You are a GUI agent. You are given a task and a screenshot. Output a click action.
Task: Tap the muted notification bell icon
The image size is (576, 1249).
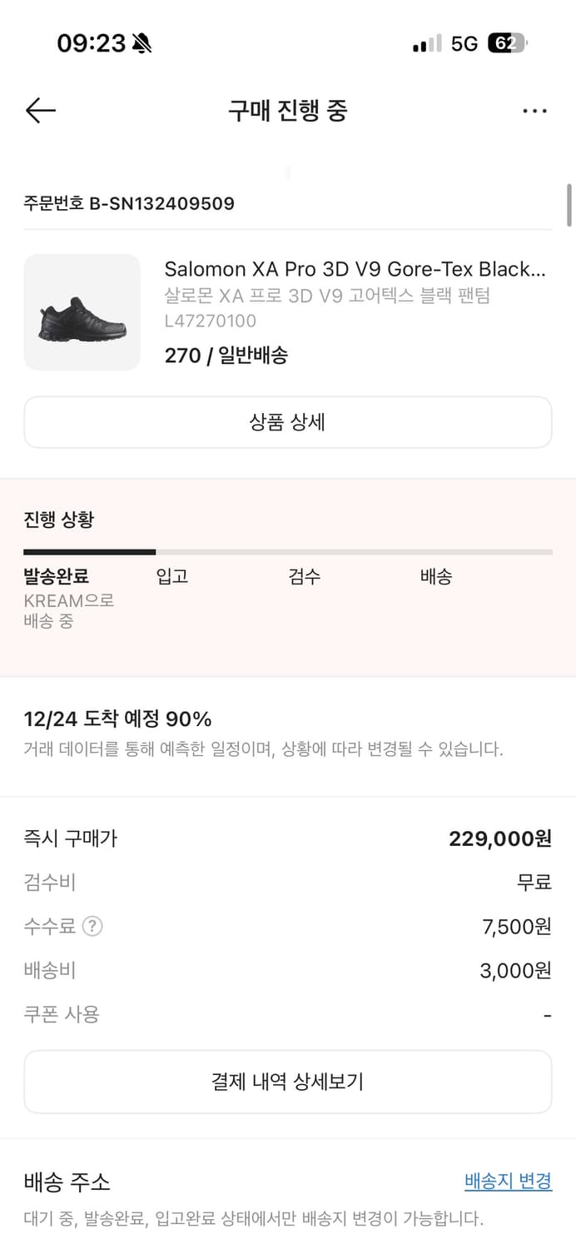(140, 42)
